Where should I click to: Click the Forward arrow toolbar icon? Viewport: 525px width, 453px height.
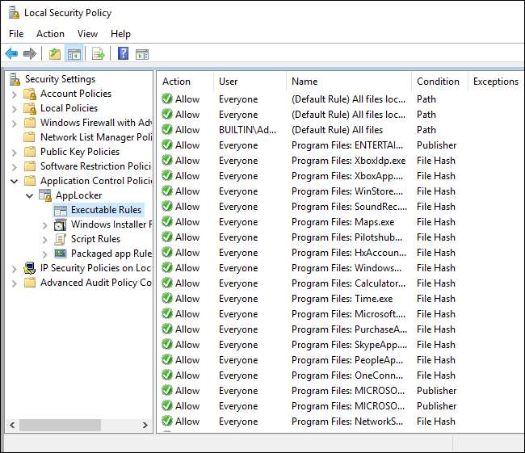tap(30, 54)
